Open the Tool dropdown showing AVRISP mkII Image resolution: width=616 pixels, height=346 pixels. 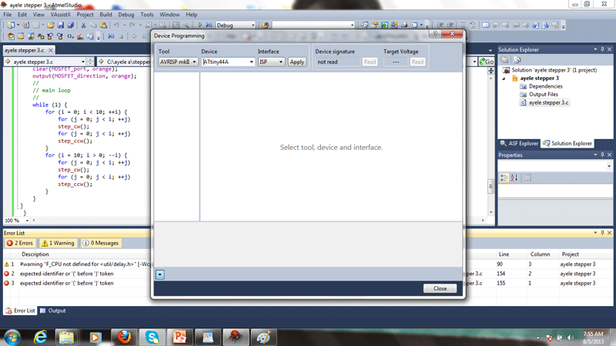(x=178, y=62)
